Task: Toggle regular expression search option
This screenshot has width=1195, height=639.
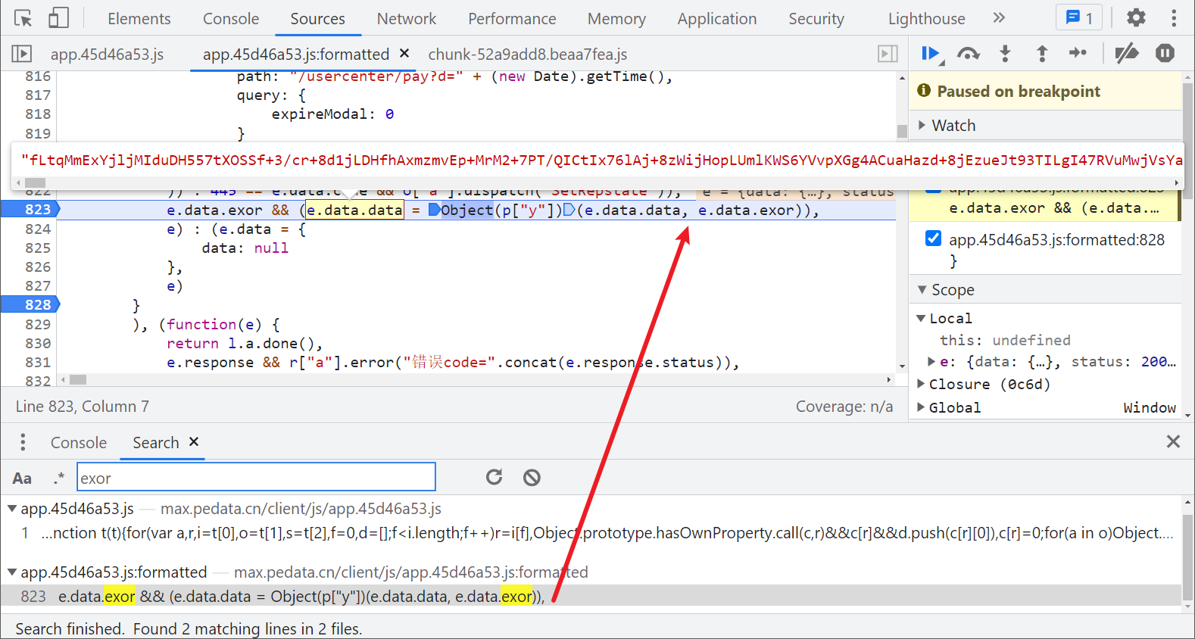Action: tap(58, 478)
